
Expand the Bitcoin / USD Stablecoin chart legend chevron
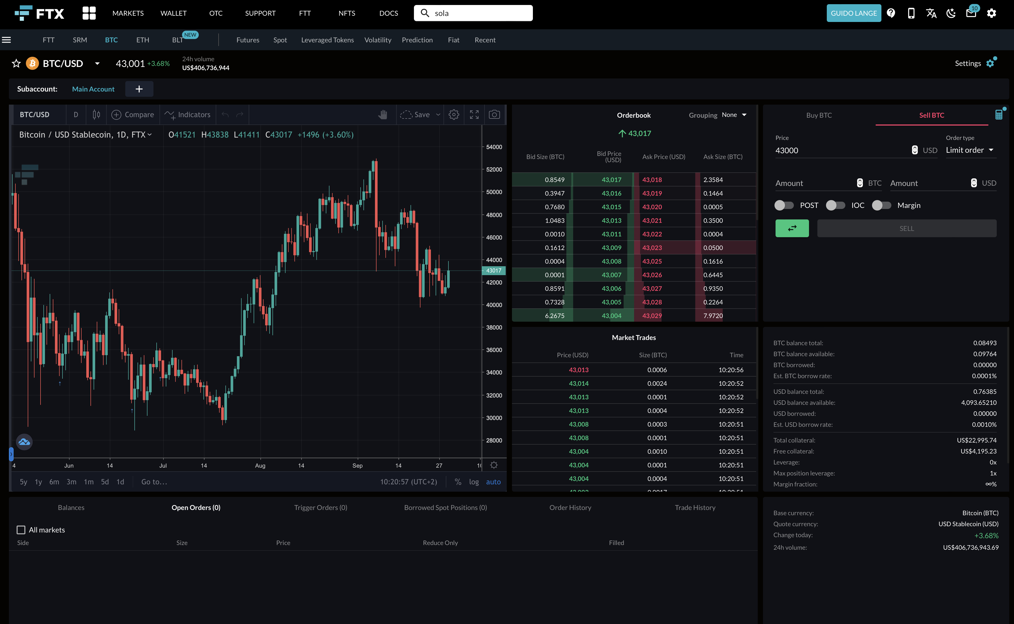tap(149, 134)
